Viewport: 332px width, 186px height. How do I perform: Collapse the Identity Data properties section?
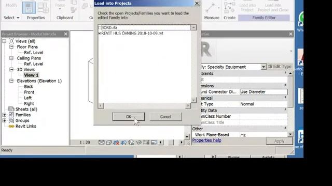[x=285, y=110]
